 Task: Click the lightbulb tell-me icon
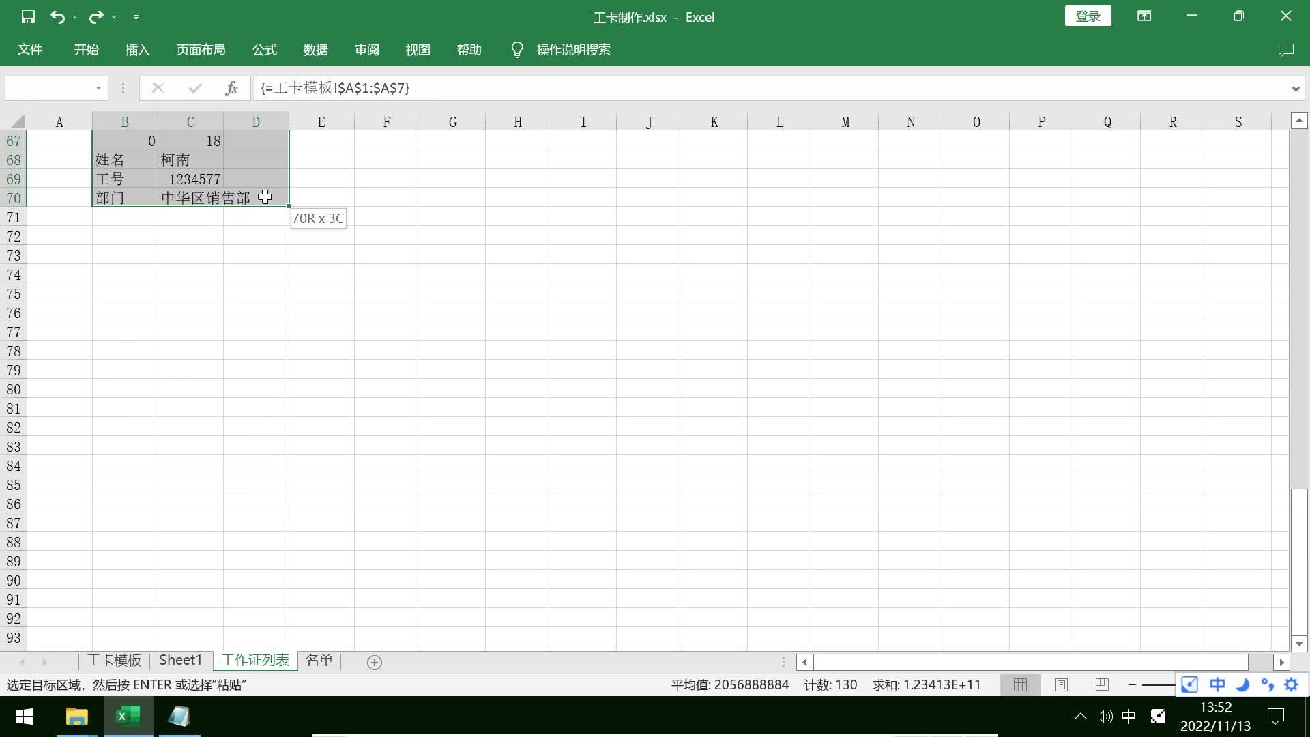click(x=517, y=50)
